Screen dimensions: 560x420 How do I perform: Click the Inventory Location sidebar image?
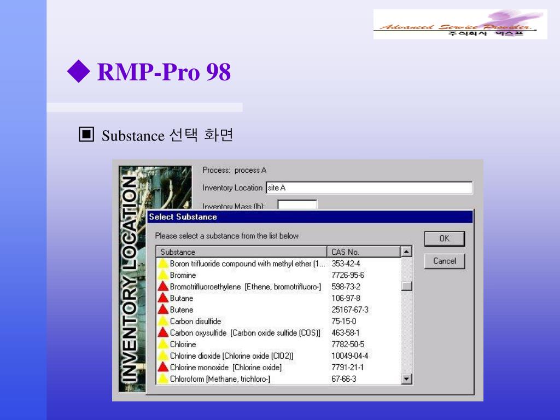click(x=133, y=278)
